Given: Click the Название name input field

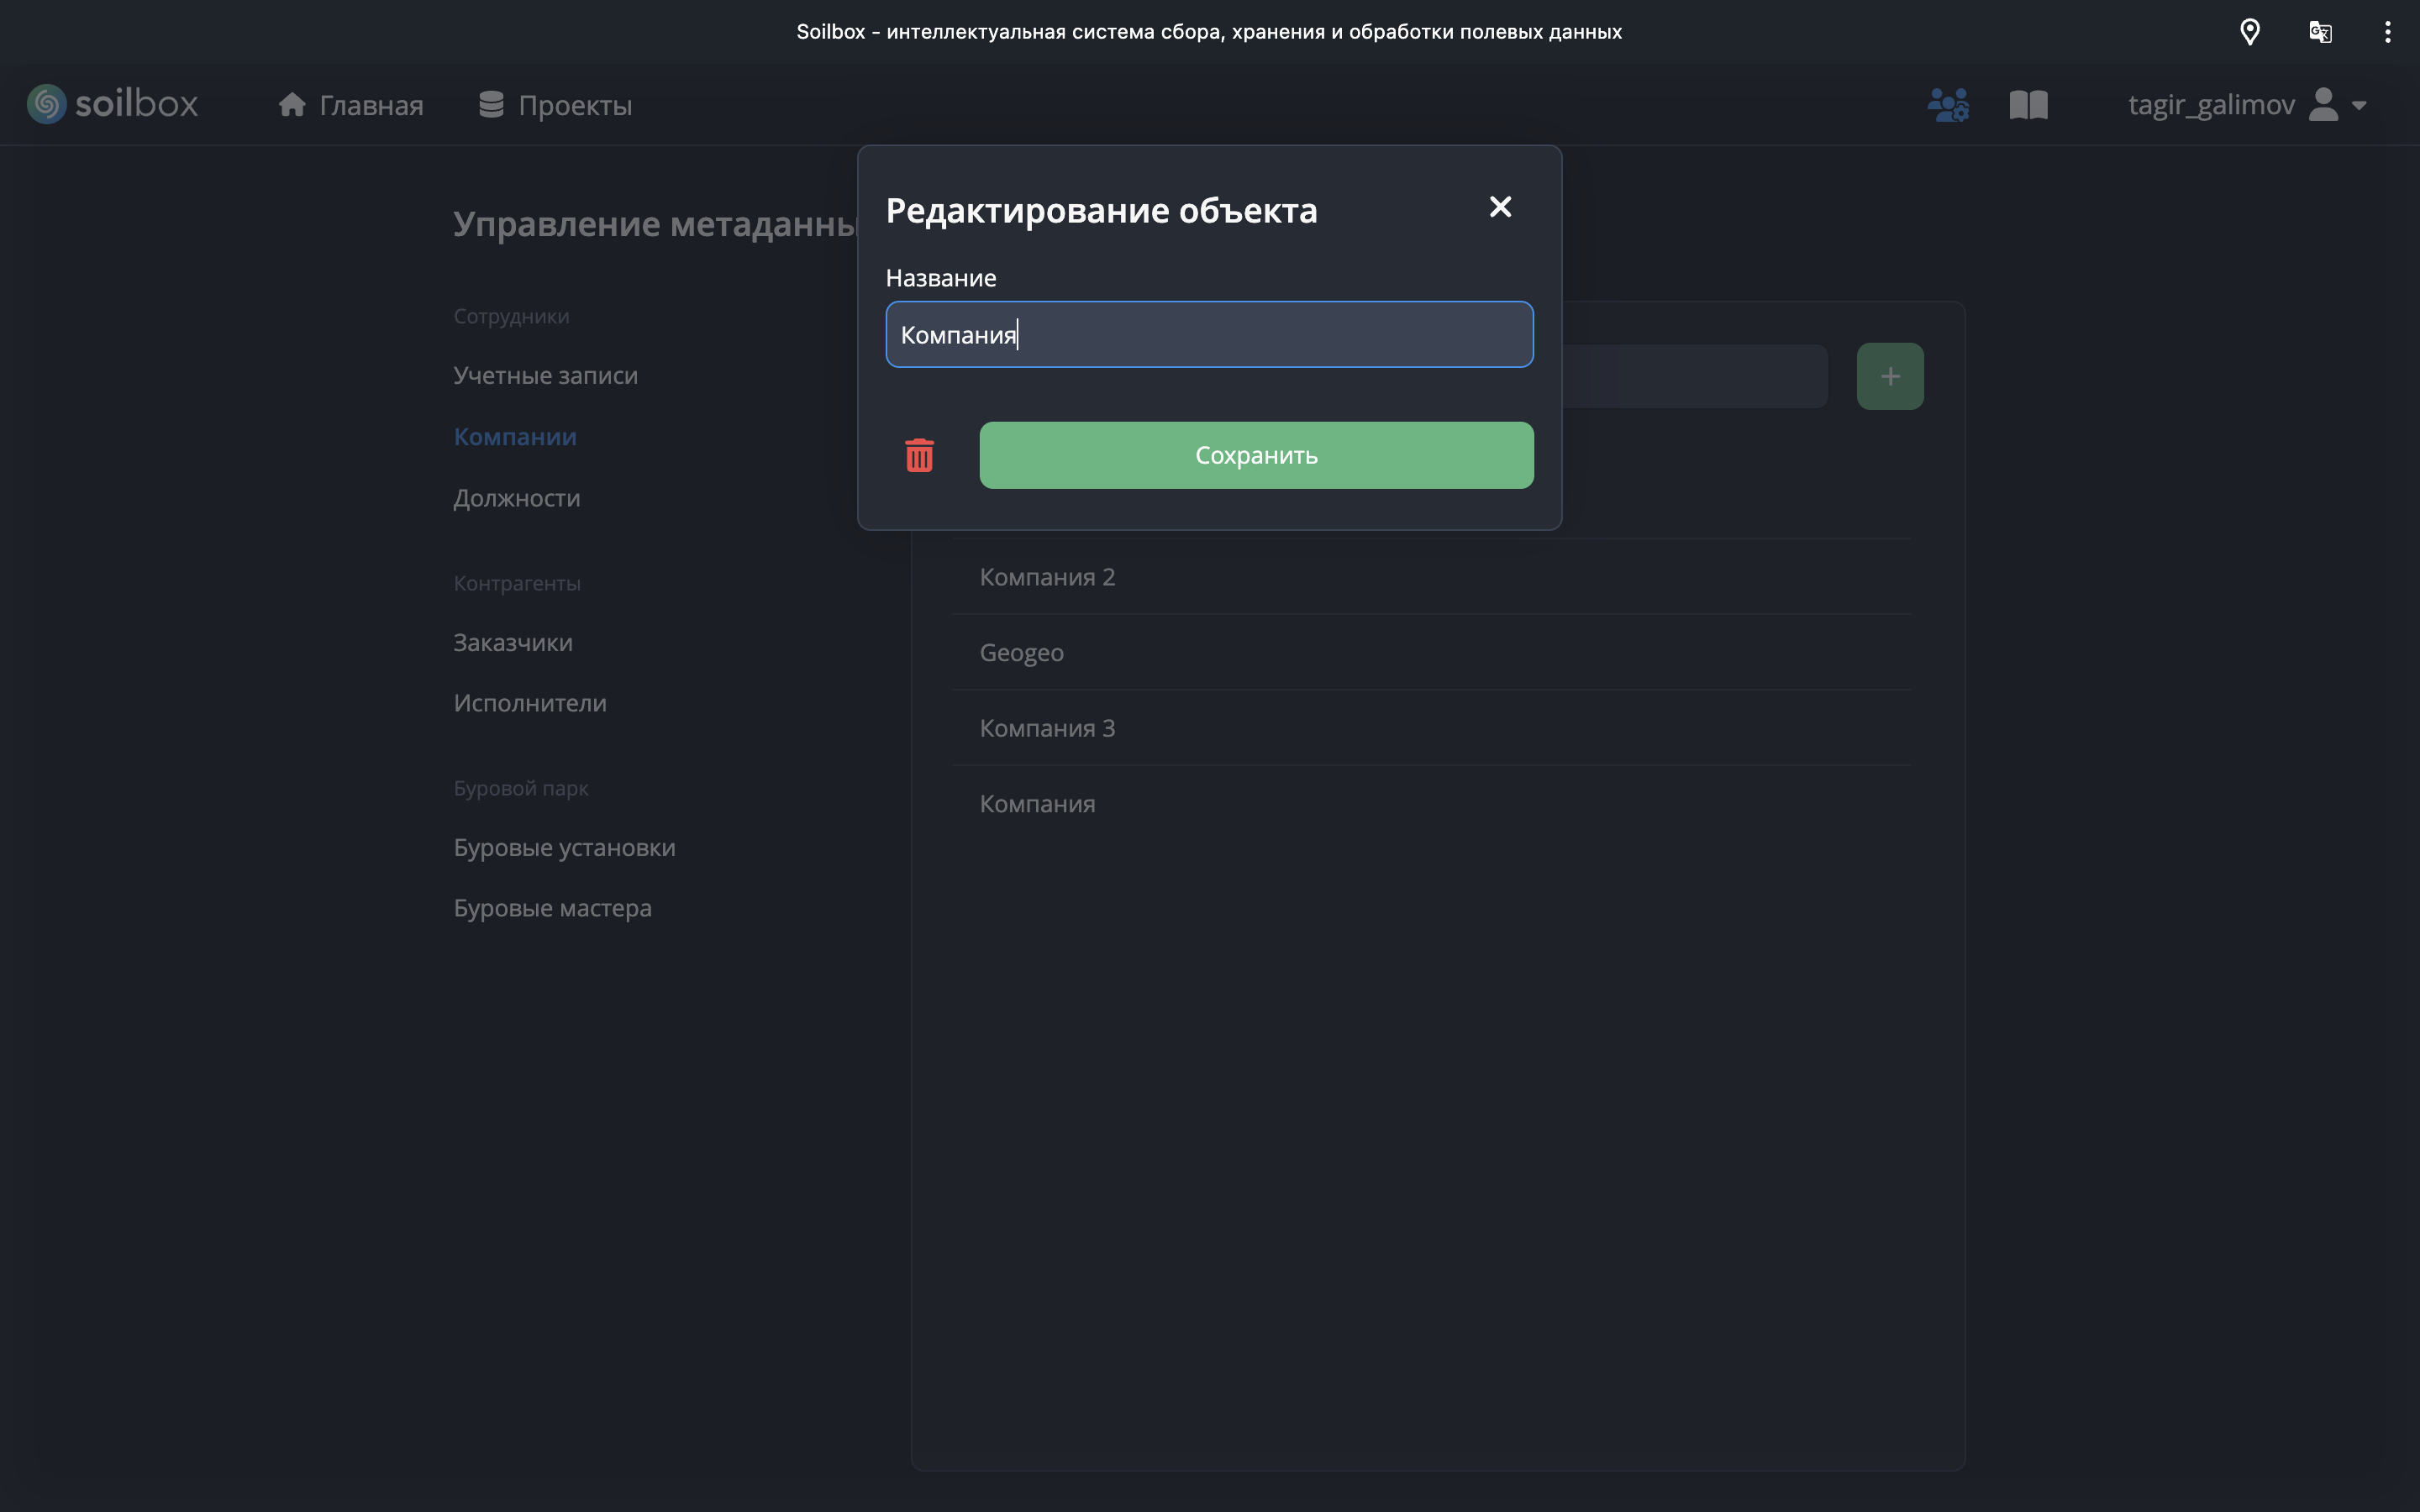Looking at the screenshot, I should pos(1209,335).
